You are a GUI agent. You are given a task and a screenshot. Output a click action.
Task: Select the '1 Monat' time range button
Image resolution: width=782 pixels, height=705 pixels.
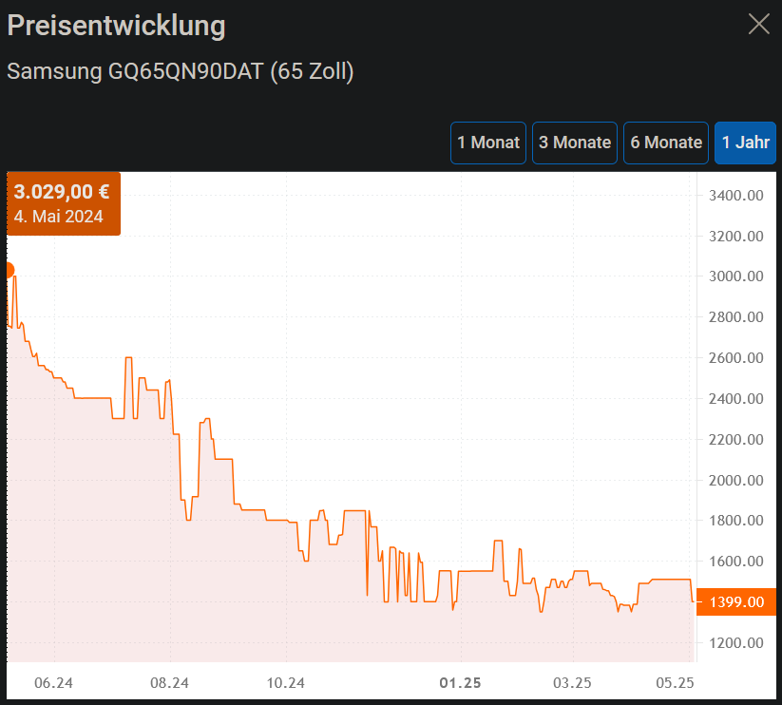coord(487,143)
